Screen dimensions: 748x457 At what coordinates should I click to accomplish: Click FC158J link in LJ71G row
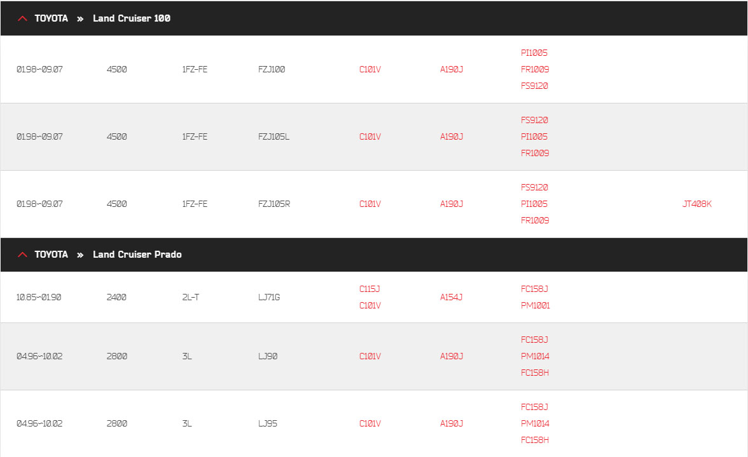(x=534, y=289)
